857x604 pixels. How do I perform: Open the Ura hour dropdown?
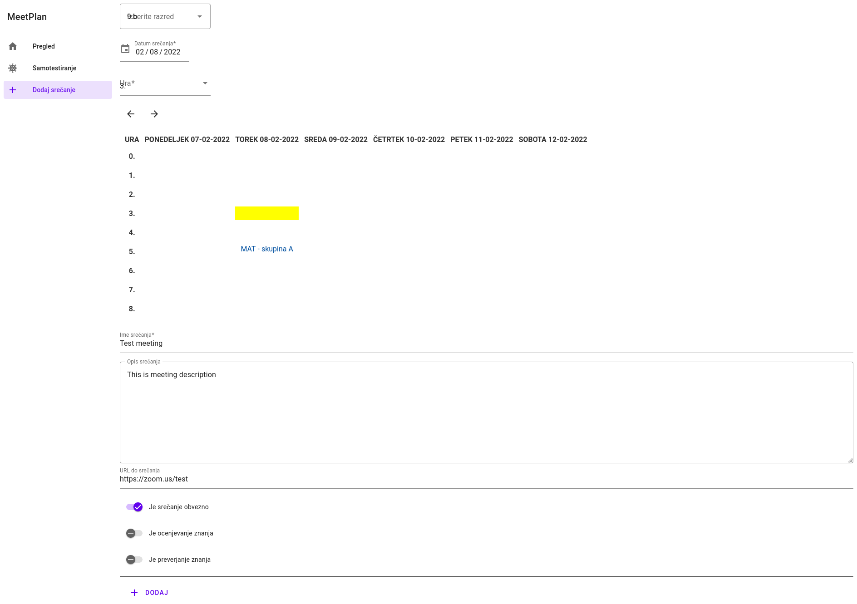[165, 83]
